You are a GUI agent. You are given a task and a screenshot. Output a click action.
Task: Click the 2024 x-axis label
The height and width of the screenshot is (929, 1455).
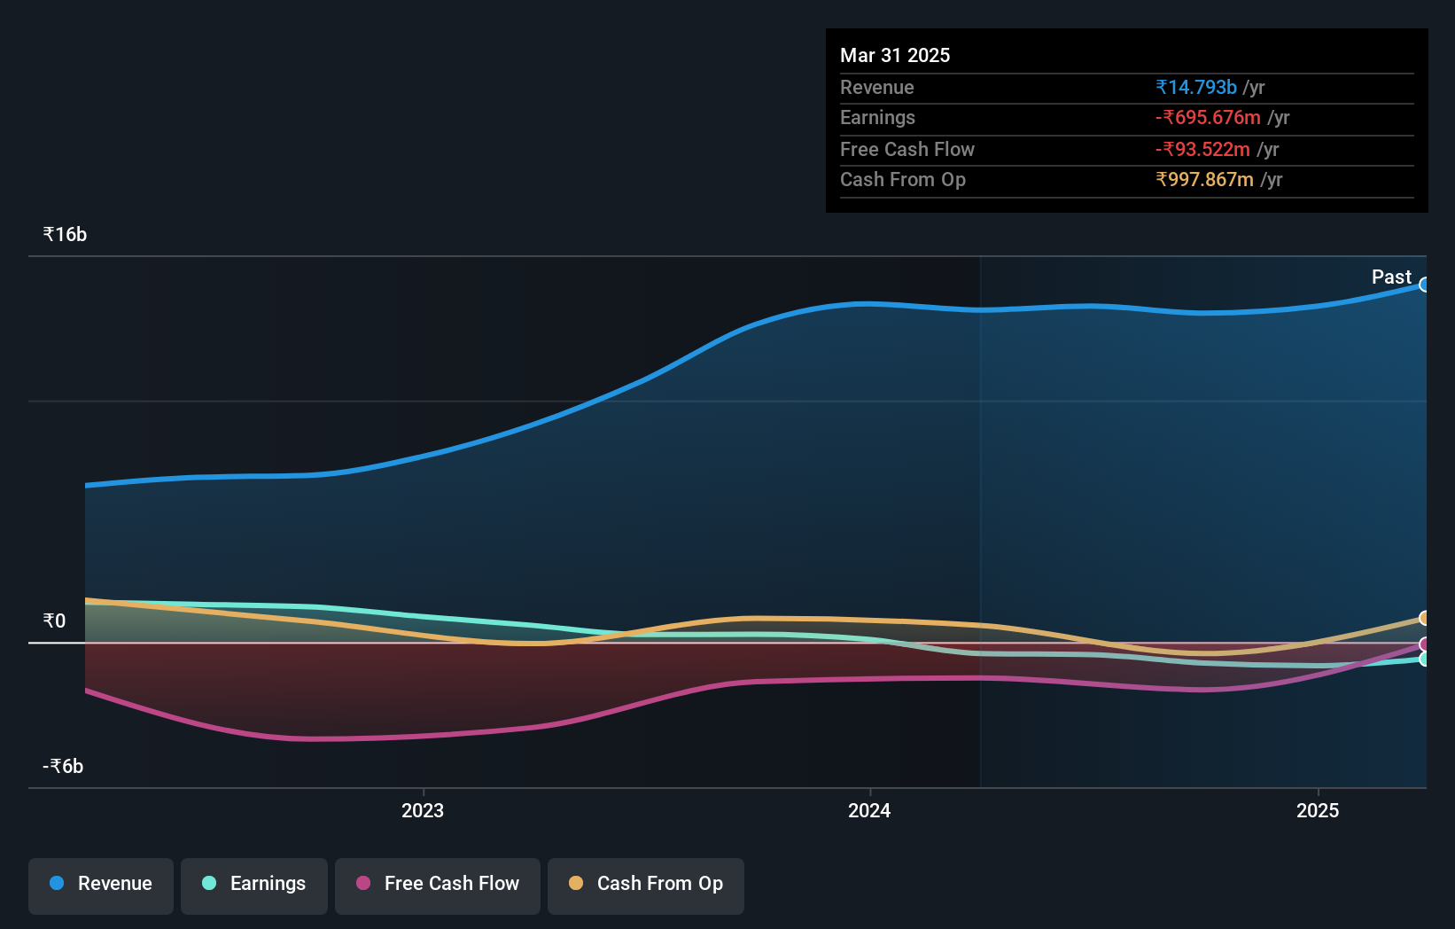[x=869, y=810]
